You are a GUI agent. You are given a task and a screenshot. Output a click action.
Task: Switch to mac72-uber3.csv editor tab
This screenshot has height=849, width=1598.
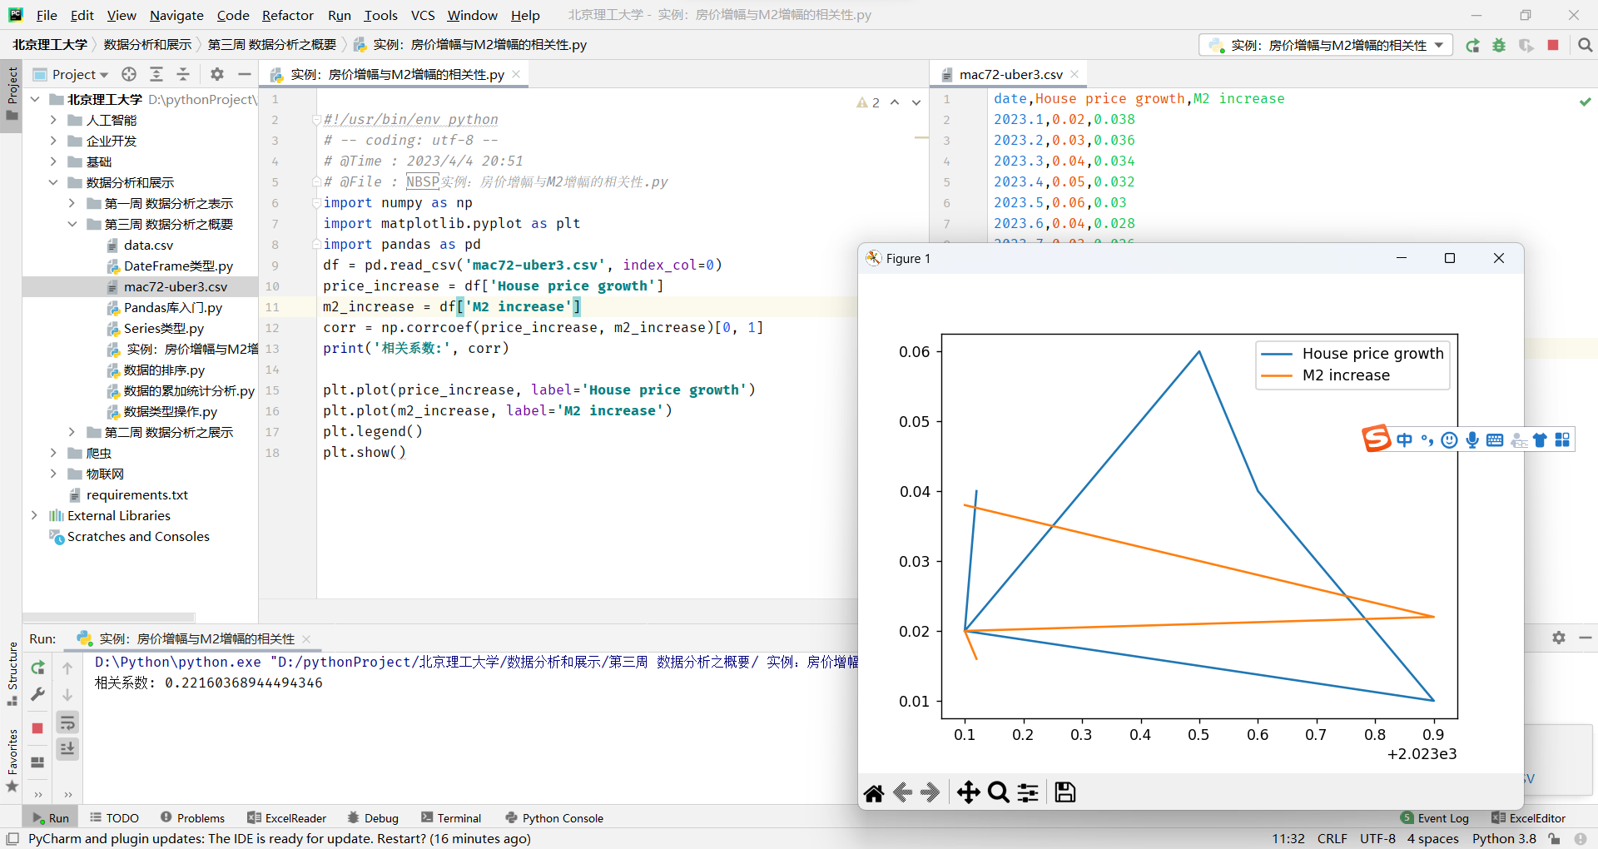(x=1010, y=74)
